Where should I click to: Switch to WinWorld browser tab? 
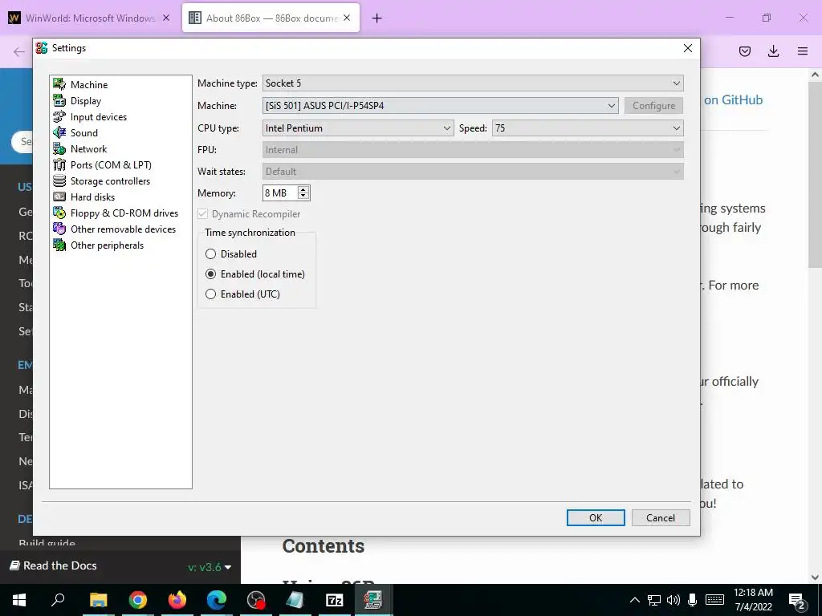coord(90,18)
